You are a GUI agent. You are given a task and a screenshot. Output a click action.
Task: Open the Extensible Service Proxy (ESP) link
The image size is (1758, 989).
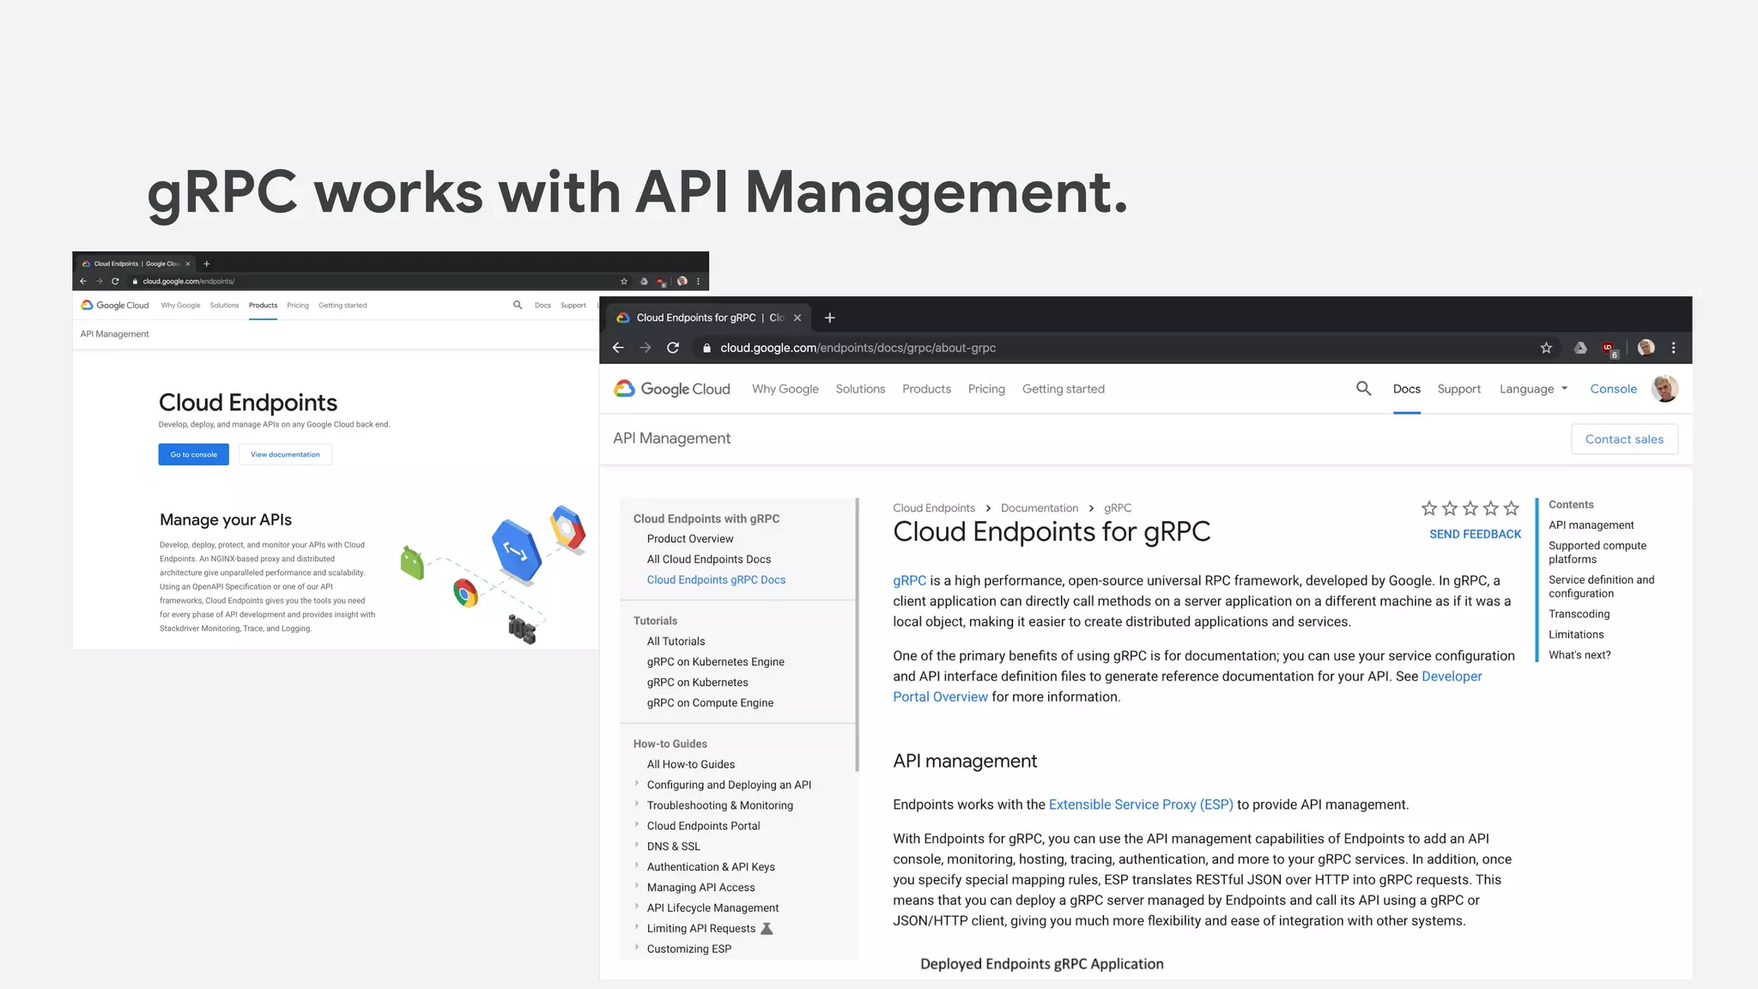click(x=1141, y=804)
